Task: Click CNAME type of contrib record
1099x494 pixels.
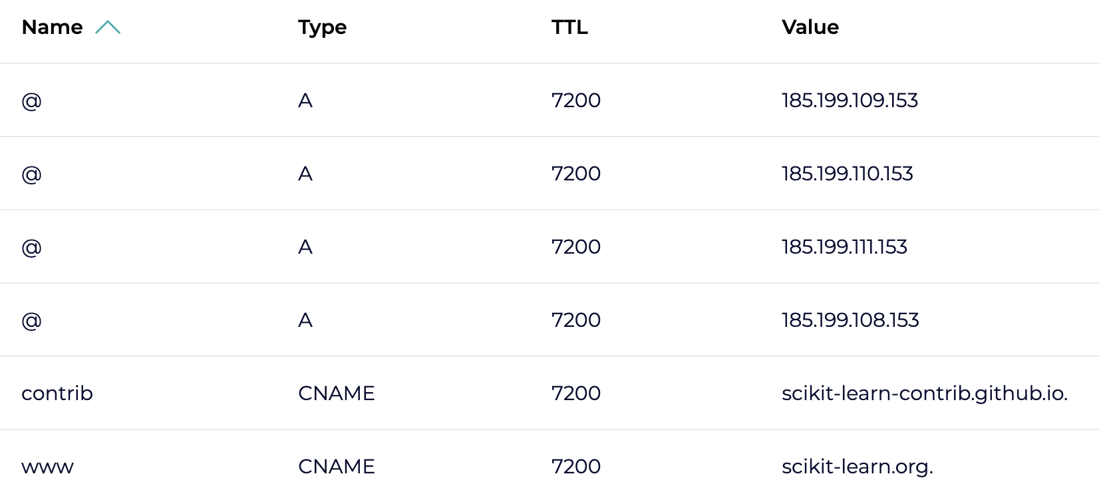Action: pyautogui.click(x=337, y=393)
